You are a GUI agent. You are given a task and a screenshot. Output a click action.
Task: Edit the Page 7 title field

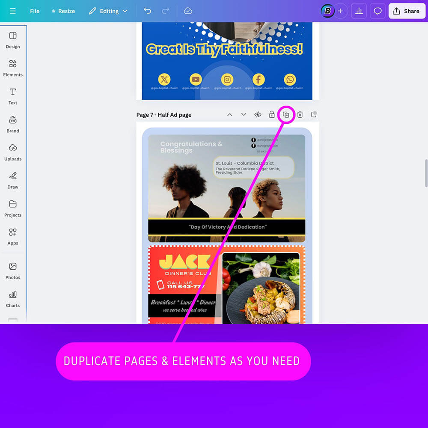[164, 115]
